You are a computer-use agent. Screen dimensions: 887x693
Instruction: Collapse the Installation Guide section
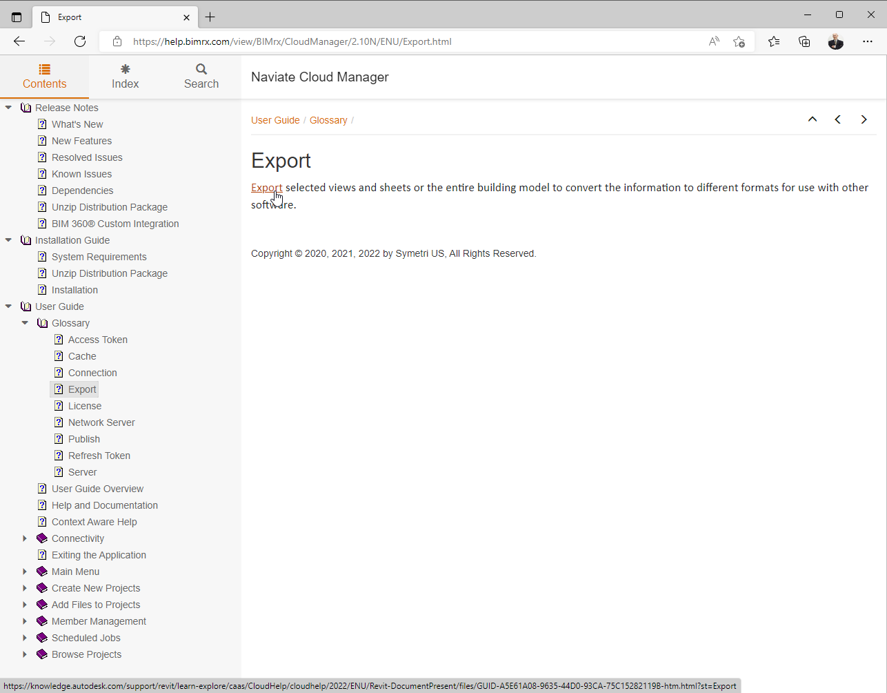coord(8,240)
